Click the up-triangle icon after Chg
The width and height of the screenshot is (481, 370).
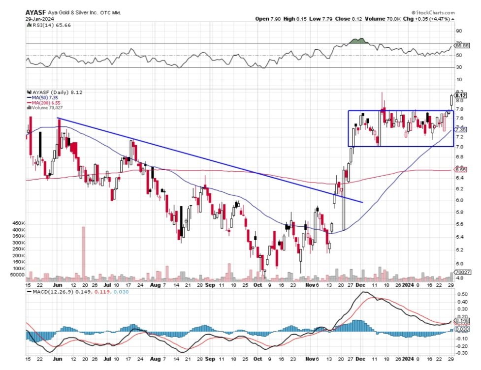click(453, 19)
